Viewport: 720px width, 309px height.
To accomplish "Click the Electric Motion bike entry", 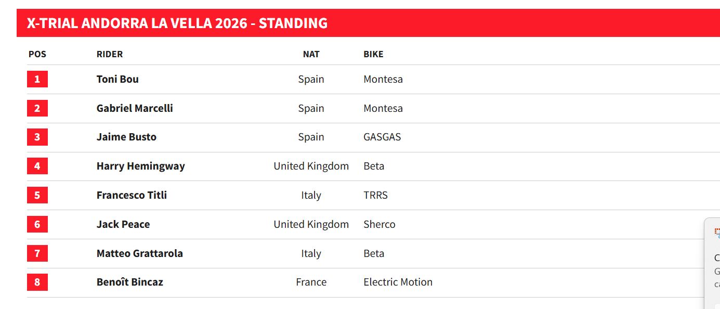I will pos(398,282).
